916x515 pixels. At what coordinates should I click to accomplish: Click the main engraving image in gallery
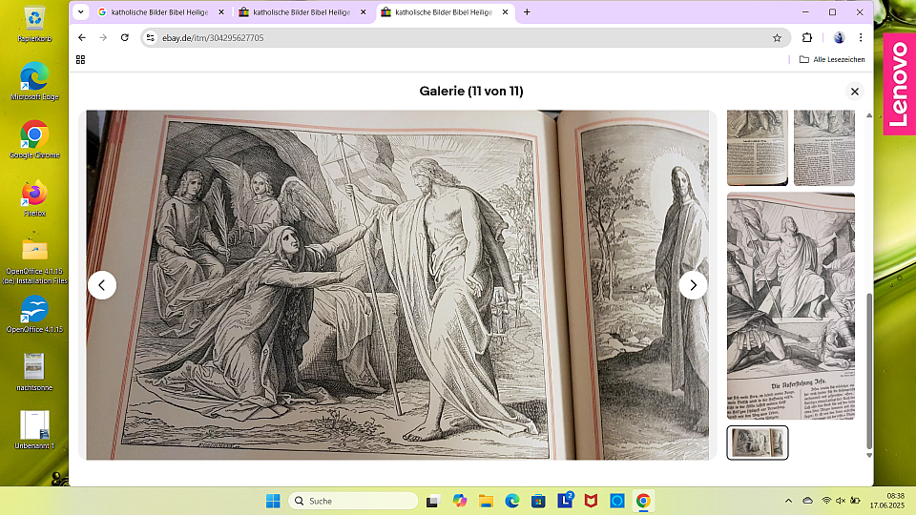[x=397, y=285]
